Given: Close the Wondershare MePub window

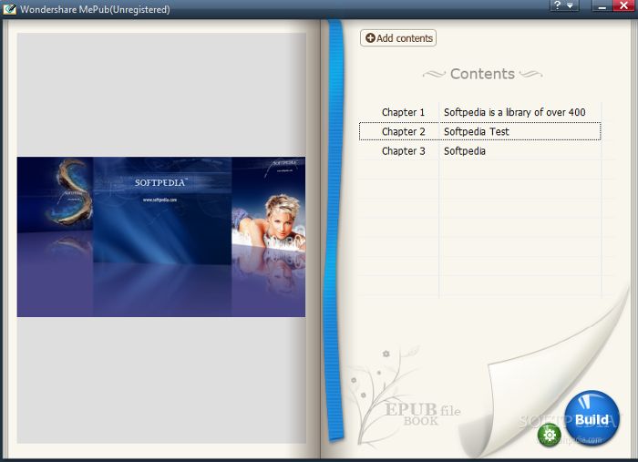Looking at the screenshot, I should coord(624,5).
